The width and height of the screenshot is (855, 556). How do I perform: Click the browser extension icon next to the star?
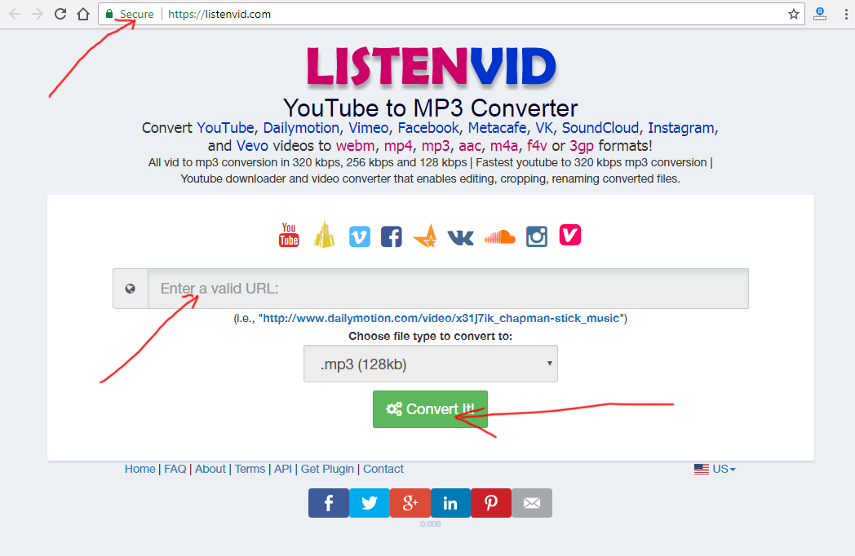point(820,14)
